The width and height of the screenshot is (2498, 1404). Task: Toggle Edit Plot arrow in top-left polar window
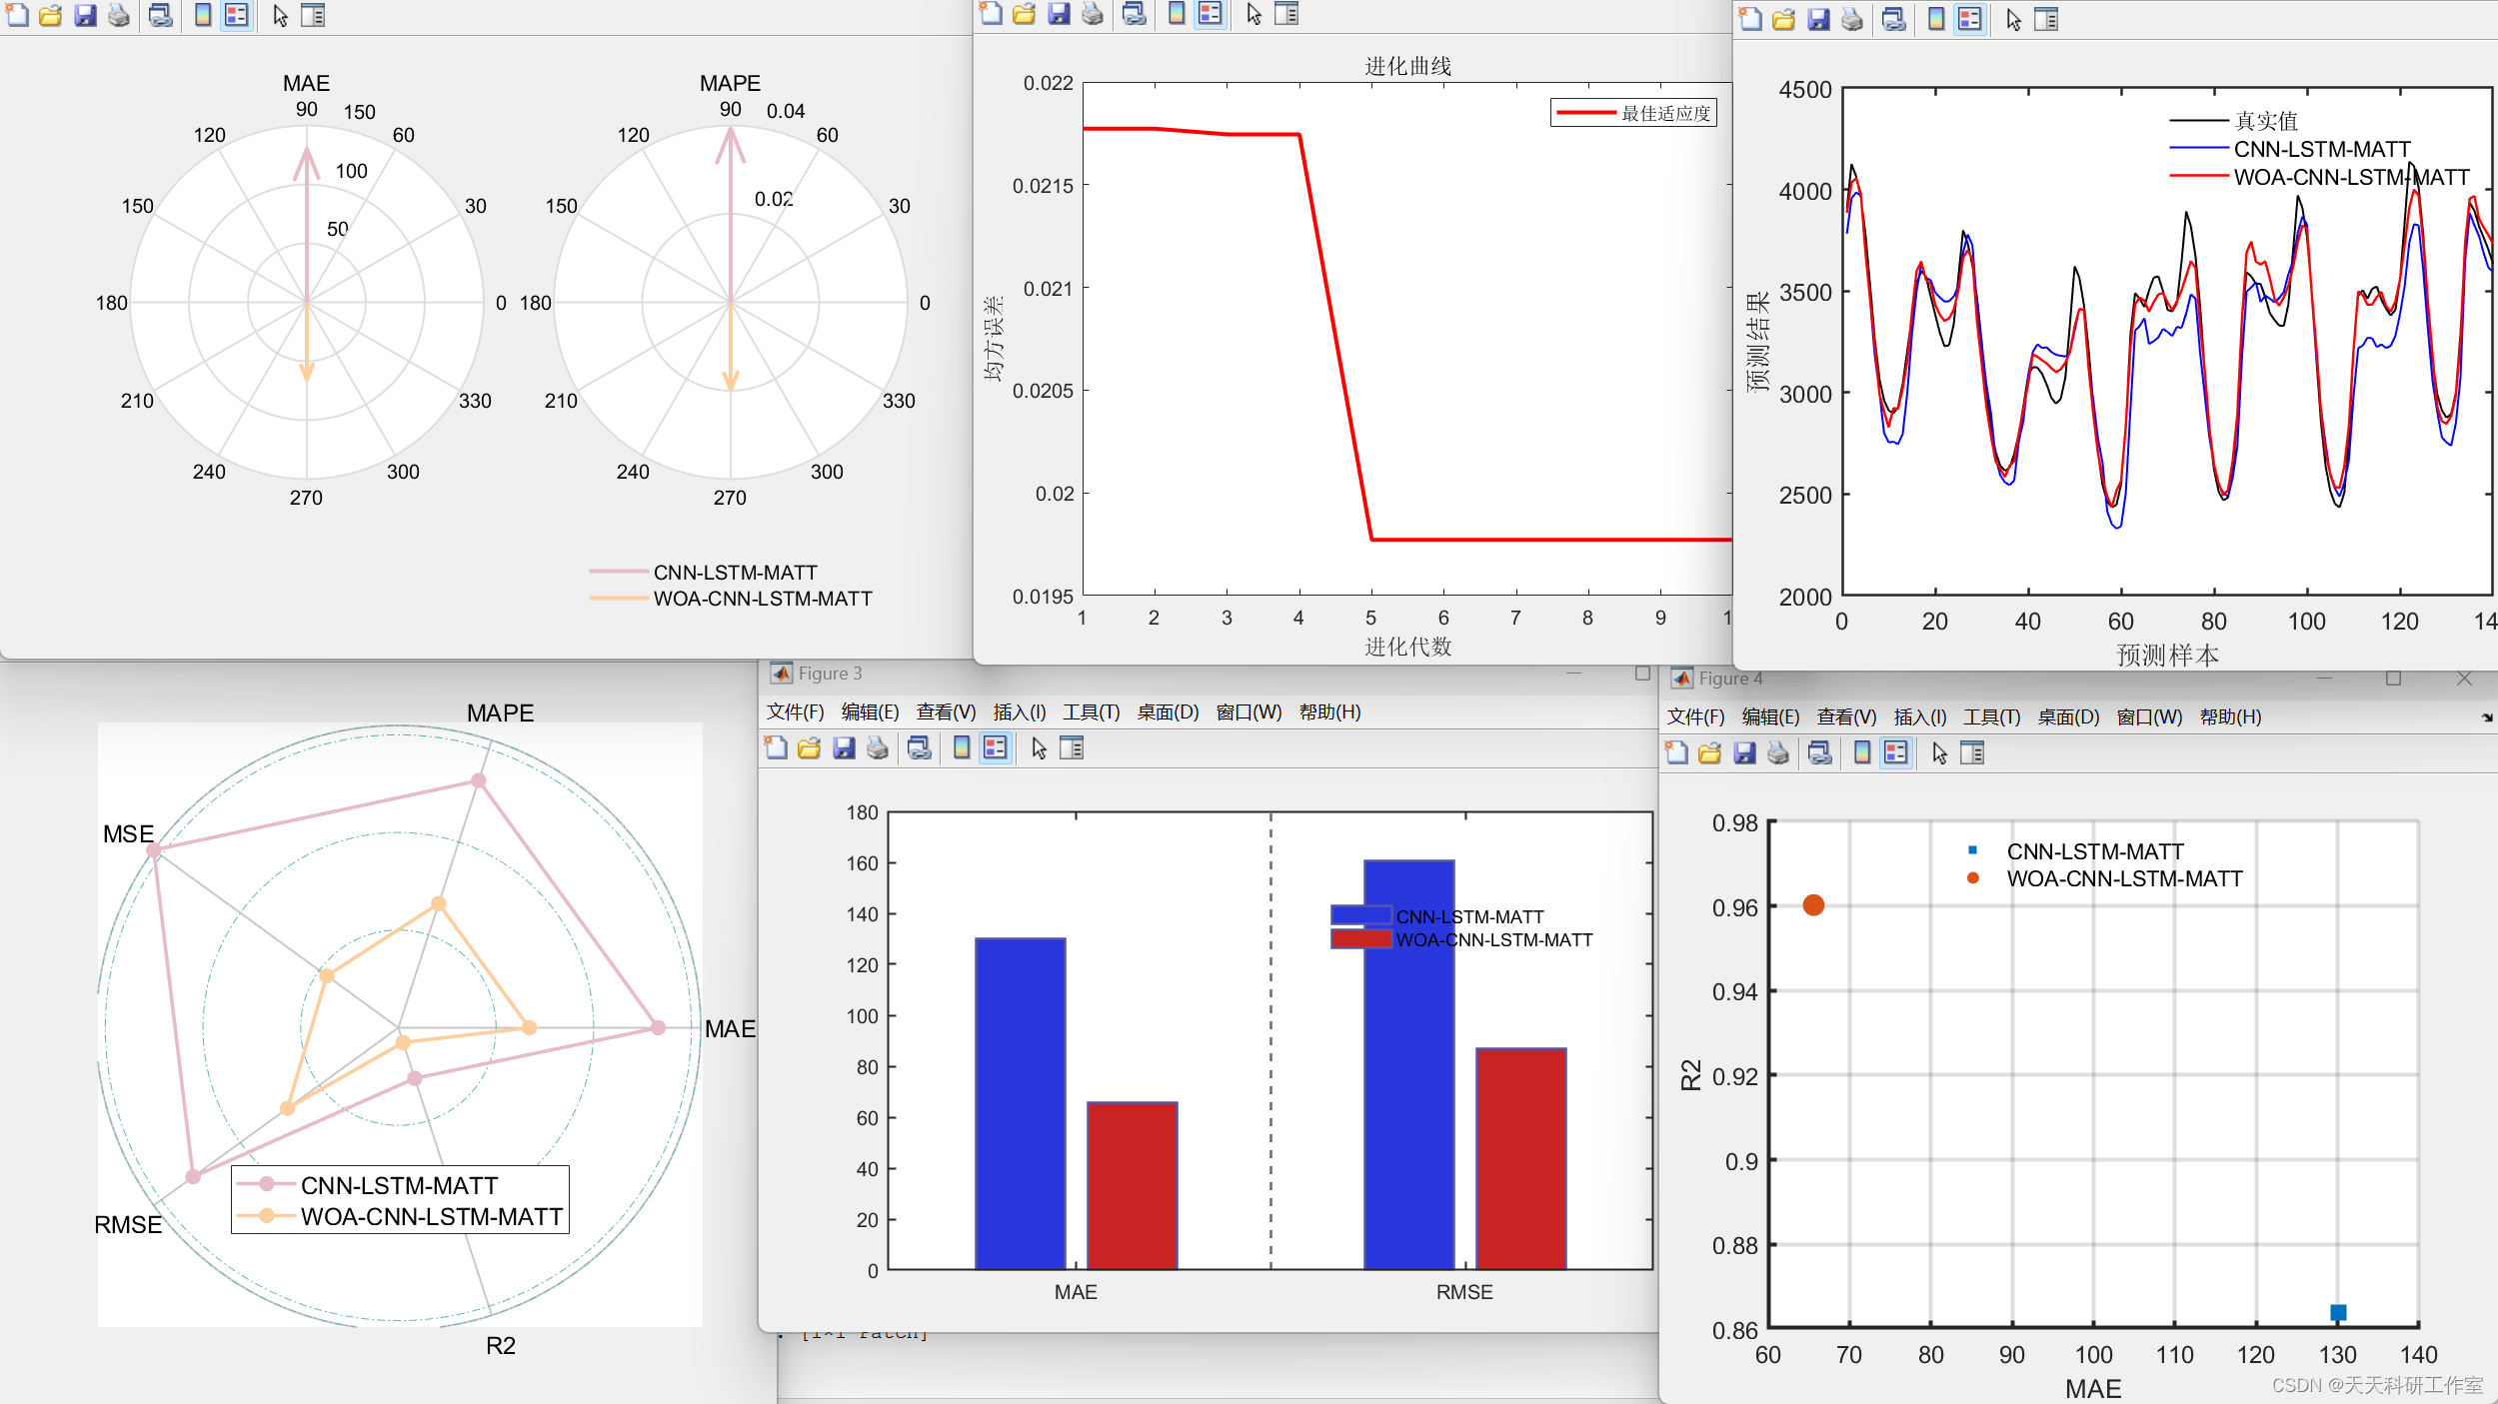pos(280,15)
